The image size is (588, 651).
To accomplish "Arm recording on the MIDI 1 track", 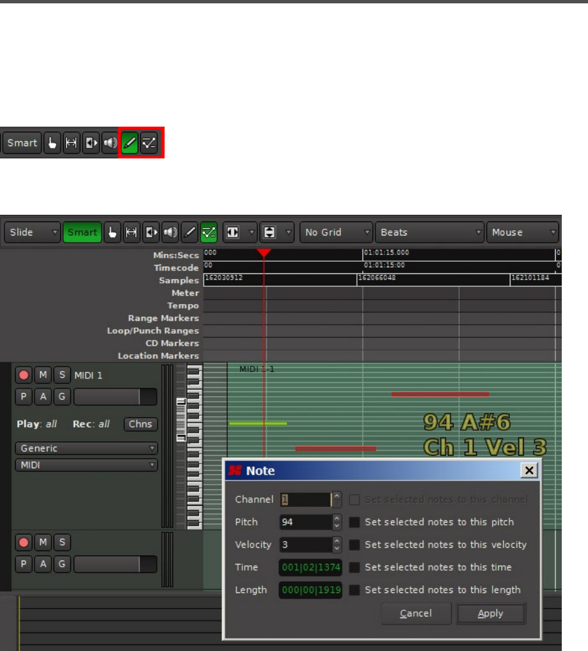I will tap(23, 375).
